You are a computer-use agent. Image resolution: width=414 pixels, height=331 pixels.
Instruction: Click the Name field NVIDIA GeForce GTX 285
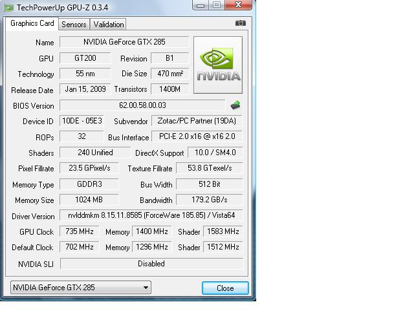coord(124,42)
